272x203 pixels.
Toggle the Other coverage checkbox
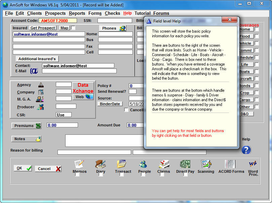coord(257,107)
